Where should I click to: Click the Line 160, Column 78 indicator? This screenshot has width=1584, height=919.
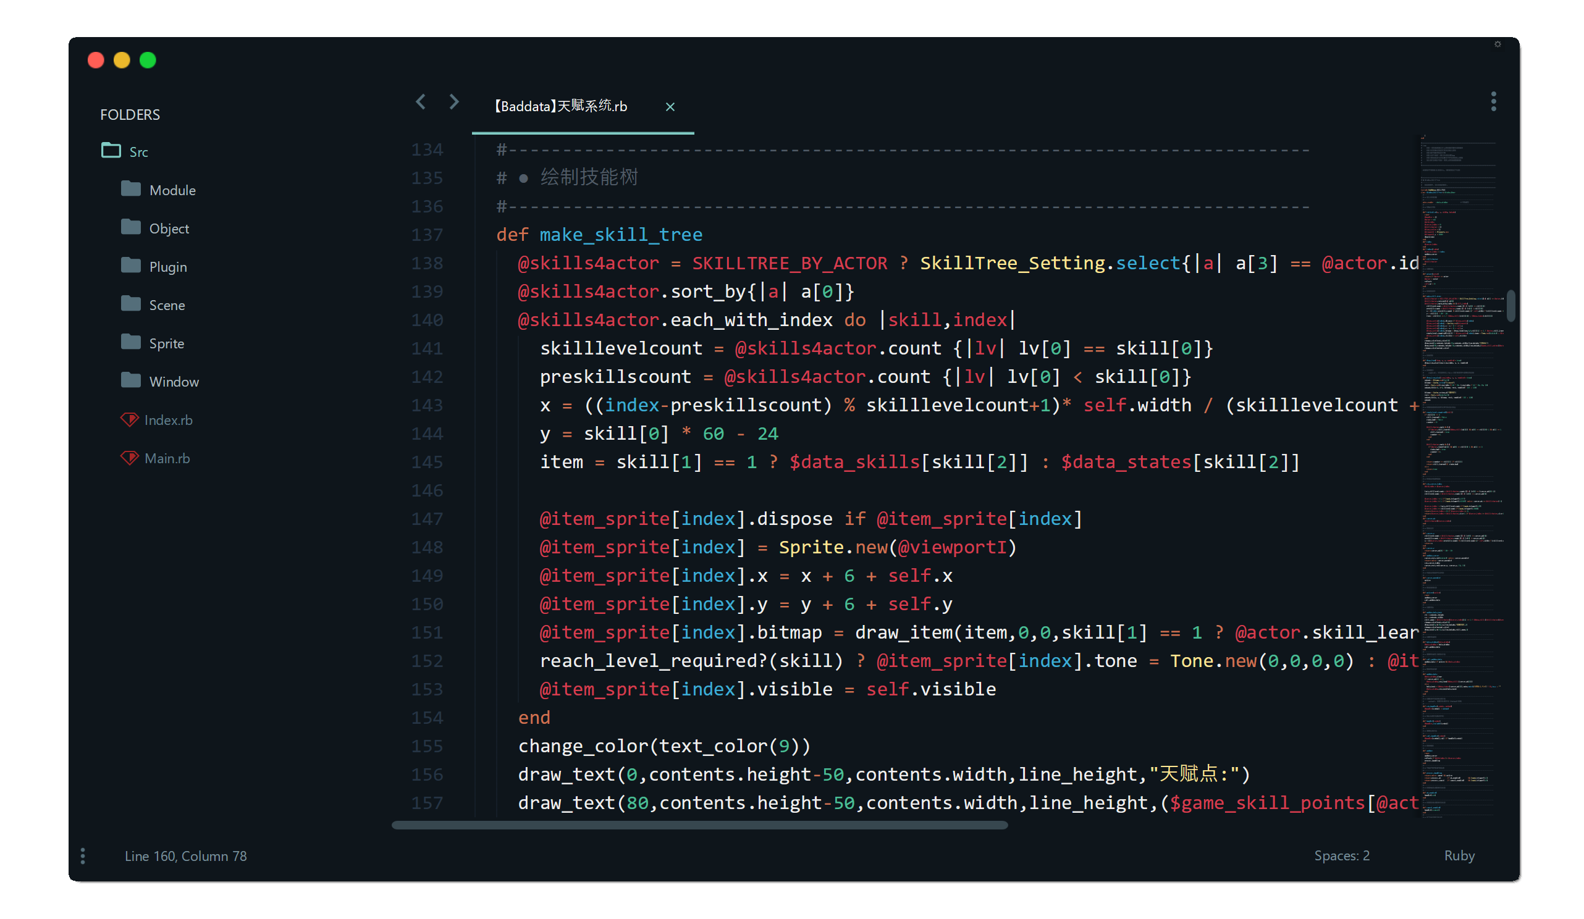point(185,856)
